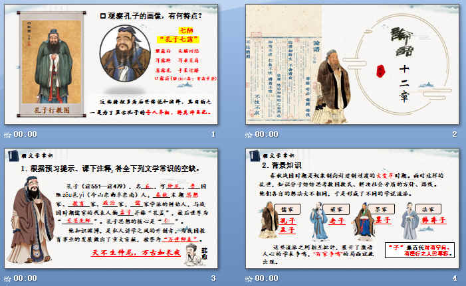Click the animation star icon under slide 1

(x=7, y=135)
